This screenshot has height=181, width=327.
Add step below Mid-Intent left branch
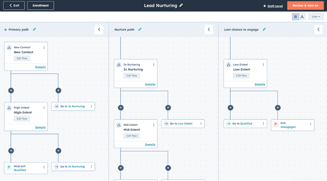(121, 168)
